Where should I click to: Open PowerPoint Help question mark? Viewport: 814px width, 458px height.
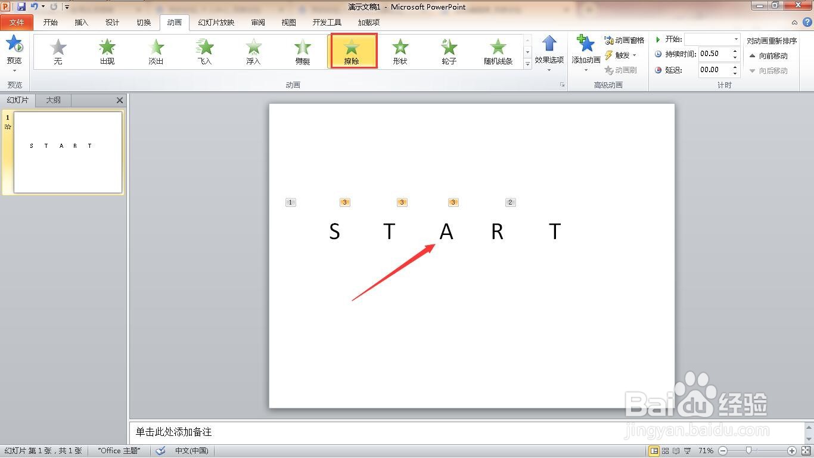point(806,23)
